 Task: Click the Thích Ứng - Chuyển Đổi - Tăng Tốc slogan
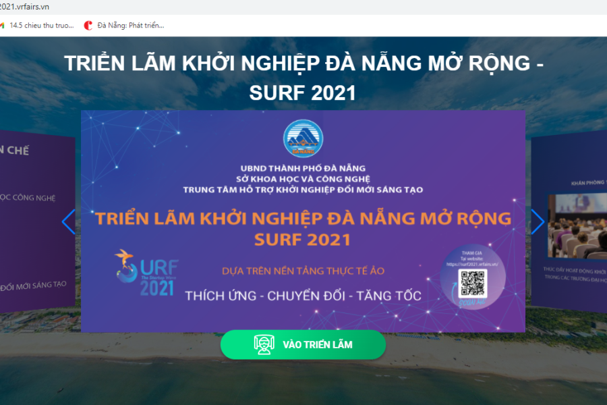pyautogui.click(x=303, y=296)
